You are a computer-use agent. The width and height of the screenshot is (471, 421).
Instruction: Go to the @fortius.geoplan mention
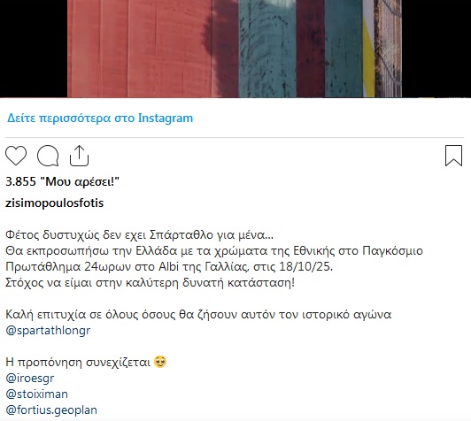pyautogui.click(x=51, y=410)
